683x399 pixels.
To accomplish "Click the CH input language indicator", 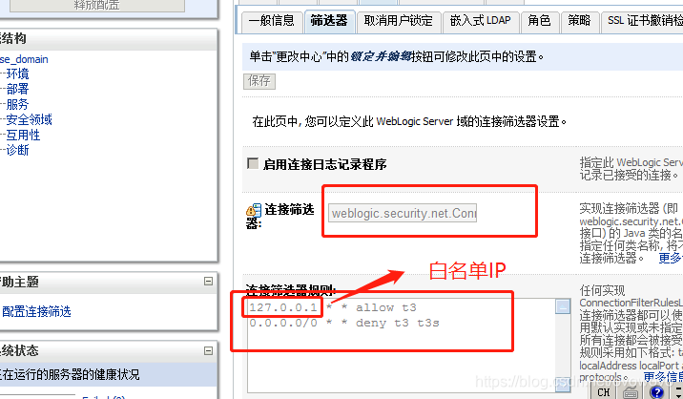I will [603, 392].
